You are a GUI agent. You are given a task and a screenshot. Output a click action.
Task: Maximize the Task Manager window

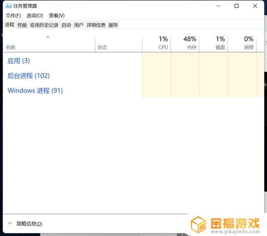tap(237, 6)
